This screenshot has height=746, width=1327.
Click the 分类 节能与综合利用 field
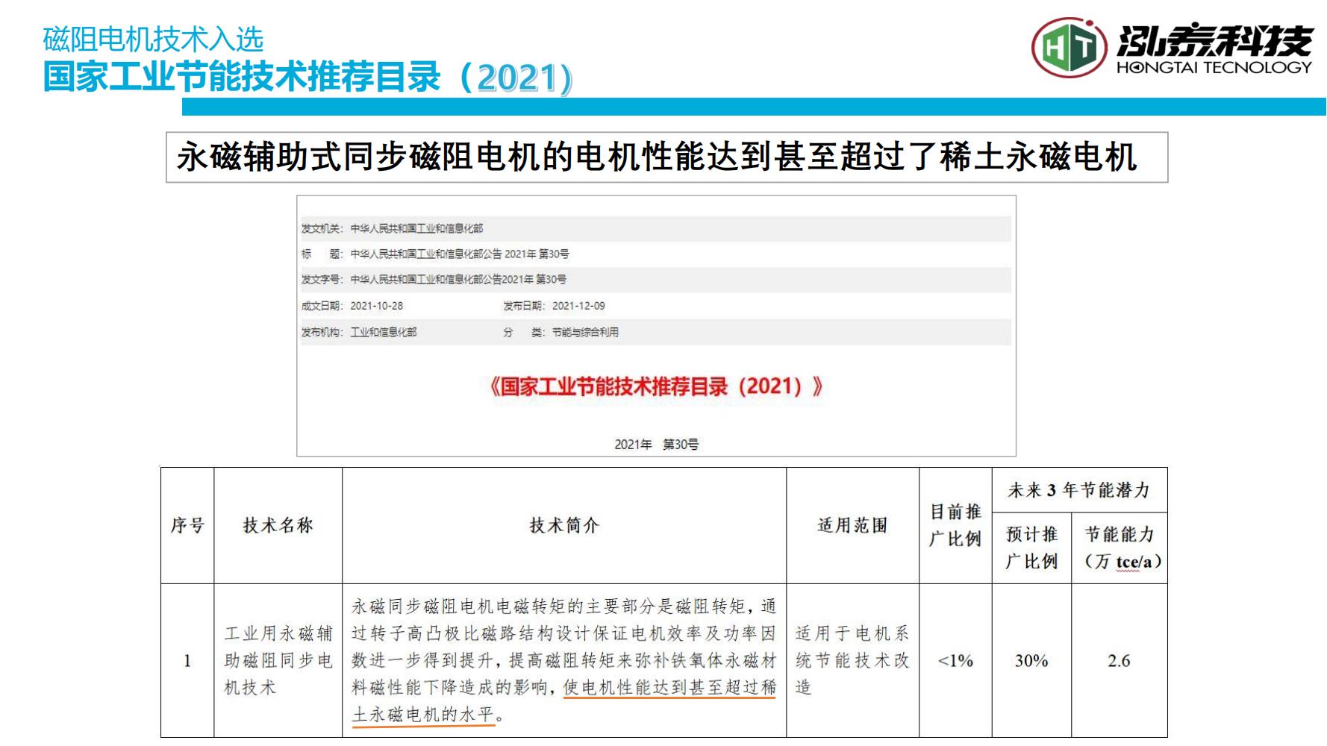point(561,332)
